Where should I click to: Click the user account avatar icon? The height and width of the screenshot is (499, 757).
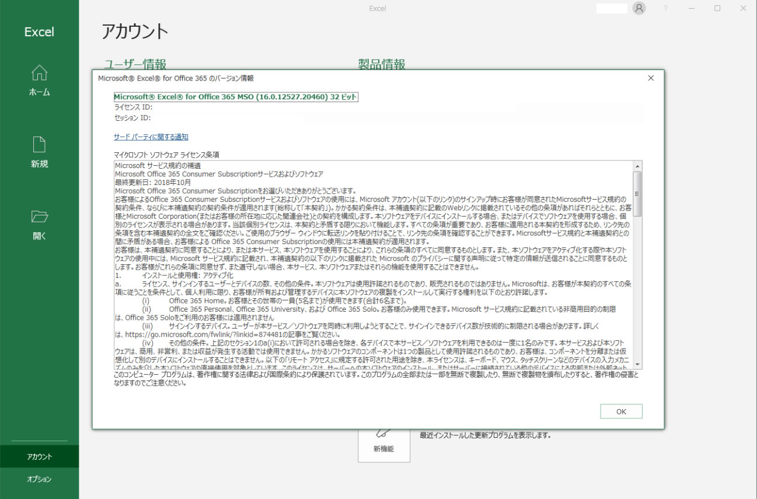639,8
